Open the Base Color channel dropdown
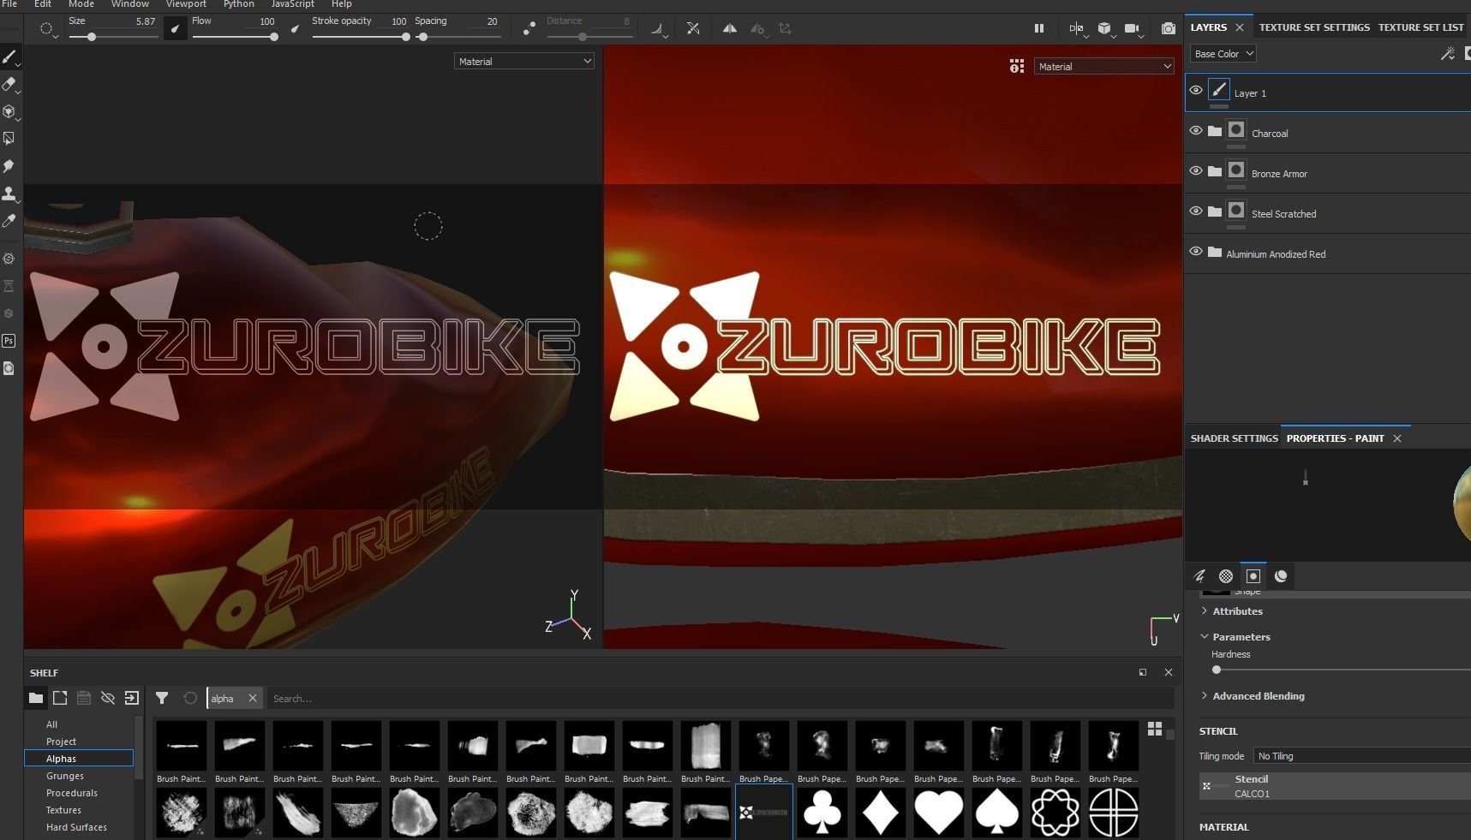The width and height of the screenshot is (1471, 840). click(x=1223, y=53)
